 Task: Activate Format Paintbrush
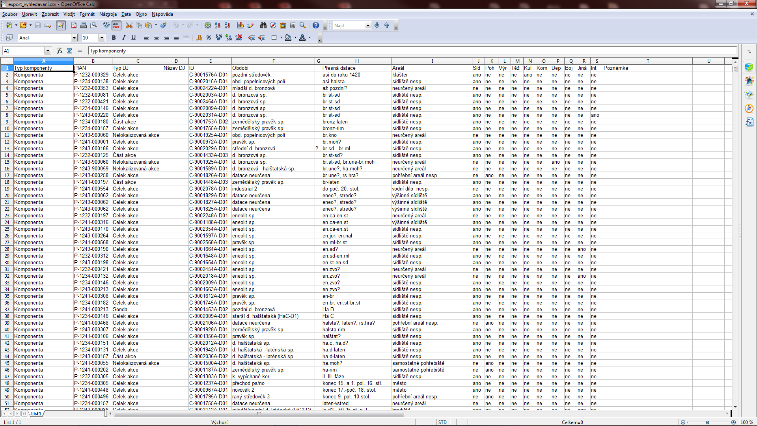coord(163,25)
